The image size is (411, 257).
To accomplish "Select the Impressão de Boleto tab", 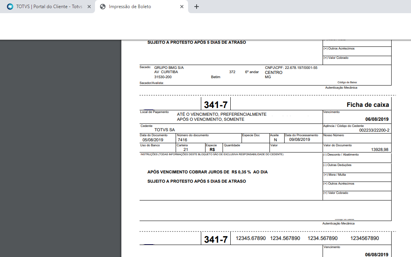I will click(142, 7).
